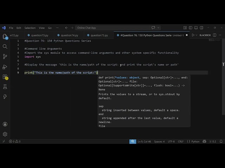Open errors and warnings count in status bar
The width and height of the screenshot is (225, 168).
15,141
